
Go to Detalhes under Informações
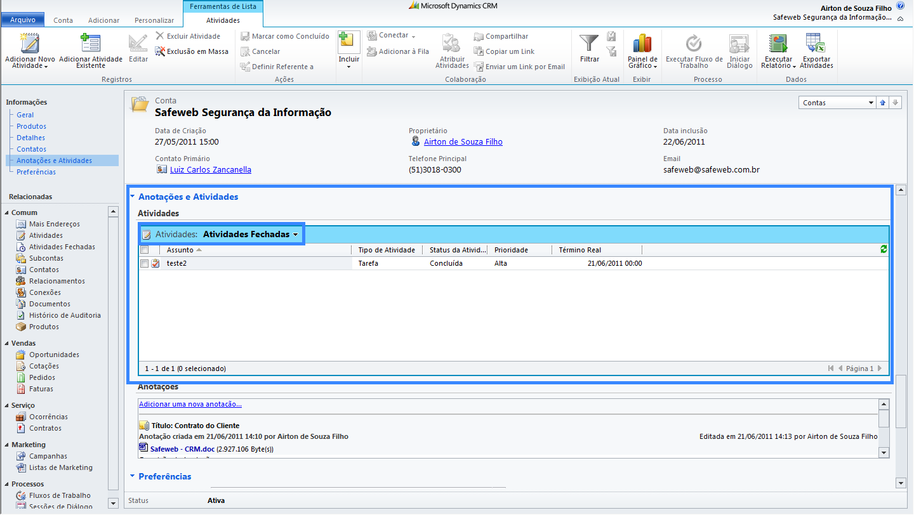click(30, 138)
